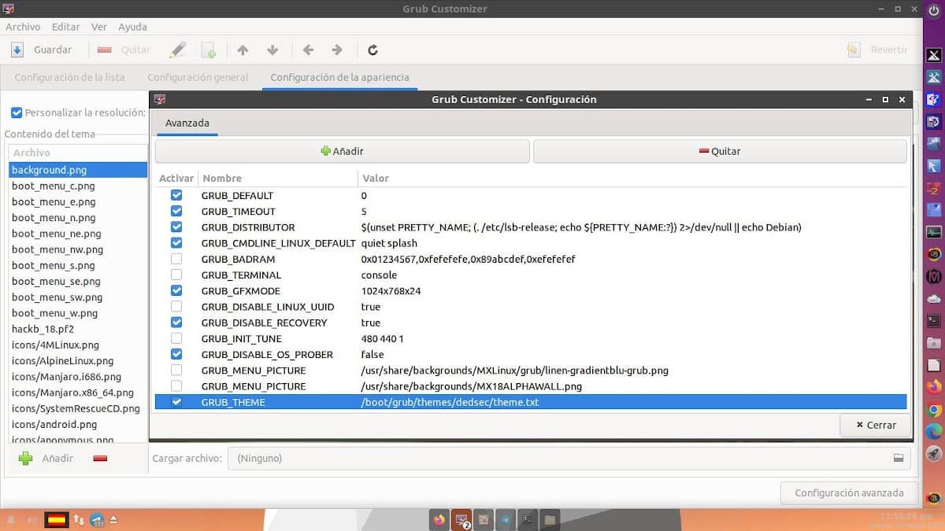Click the red minus remove icon below the file list
This screenshot has width=945, height=531.
(x=100, y=458)
